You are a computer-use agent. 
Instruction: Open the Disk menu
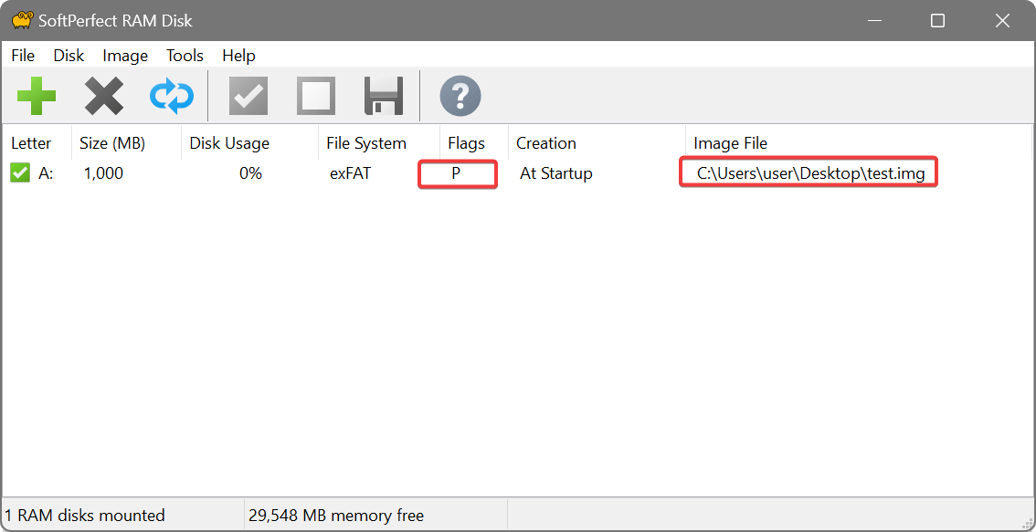tap(69, 56)
